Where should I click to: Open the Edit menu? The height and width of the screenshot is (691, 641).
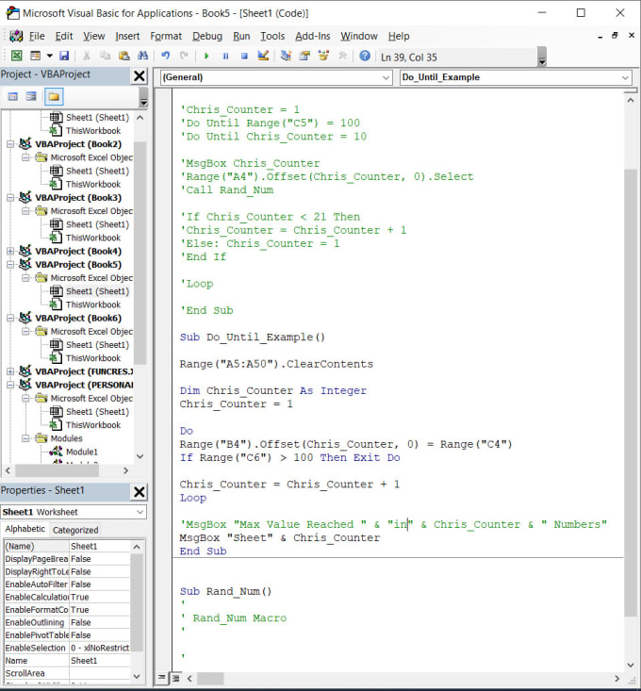point(64,36)
